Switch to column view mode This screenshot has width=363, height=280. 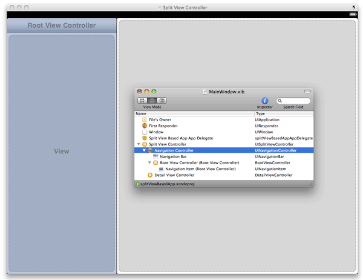pos(162,100)
